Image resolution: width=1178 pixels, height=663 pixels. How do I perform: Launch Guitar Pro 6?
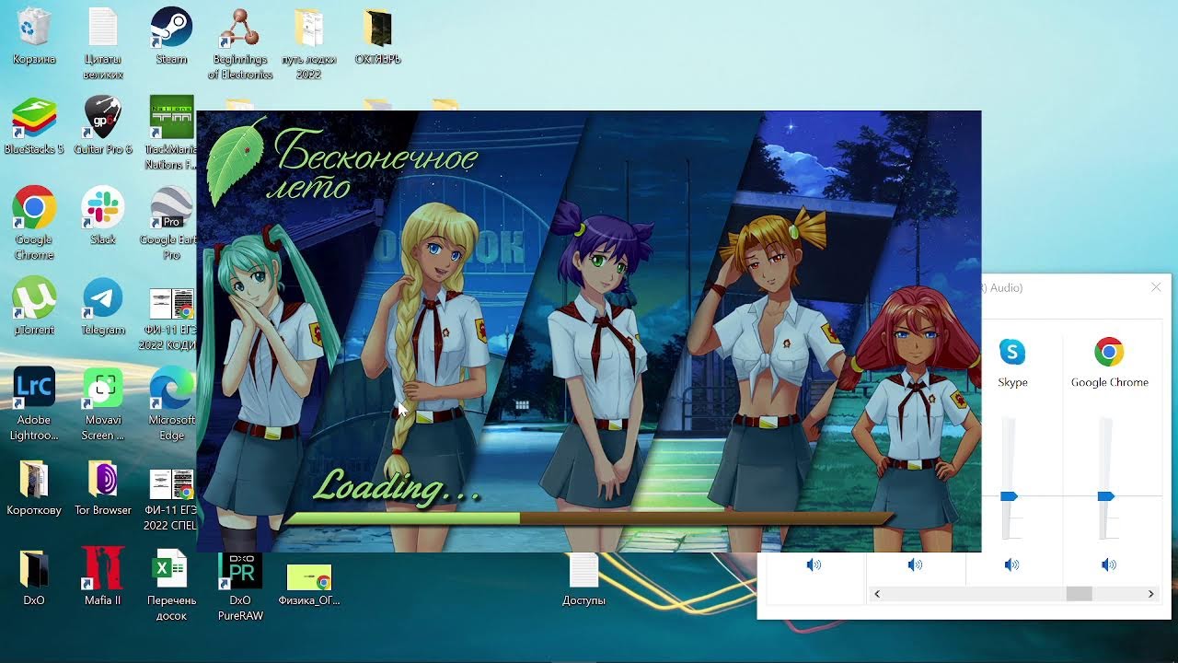pyautogui.click(x=102, y=126)
